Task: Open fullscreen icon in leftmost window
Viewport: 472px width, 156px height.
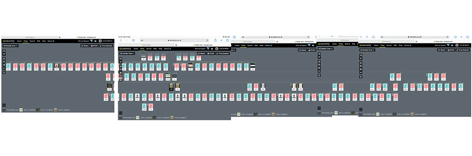Action: coord(4,105)
